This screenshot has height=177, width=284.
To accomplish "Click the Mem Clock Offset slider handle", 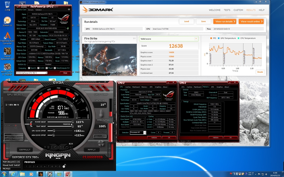I will click(54, 135).
